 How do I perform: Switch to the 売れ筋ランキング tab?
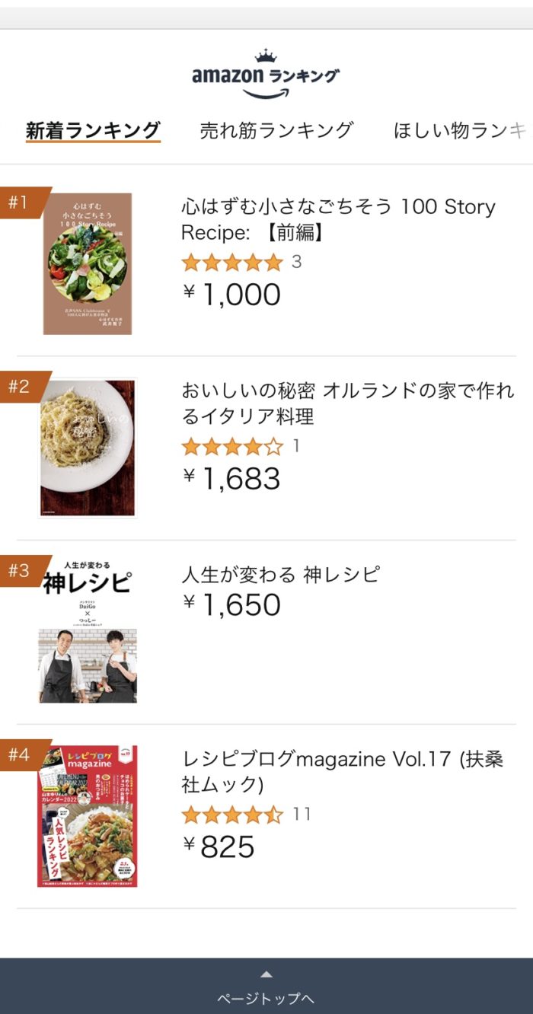(x=276, y=130)
